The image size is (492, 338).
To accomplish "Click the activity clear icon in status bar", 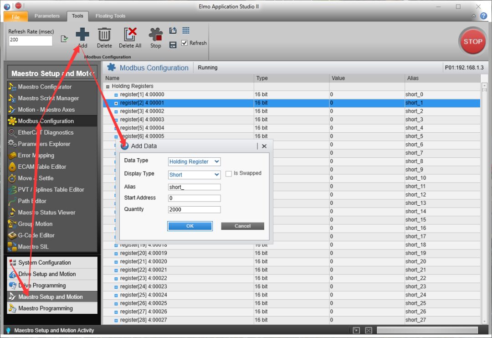I will pos(369,330).
